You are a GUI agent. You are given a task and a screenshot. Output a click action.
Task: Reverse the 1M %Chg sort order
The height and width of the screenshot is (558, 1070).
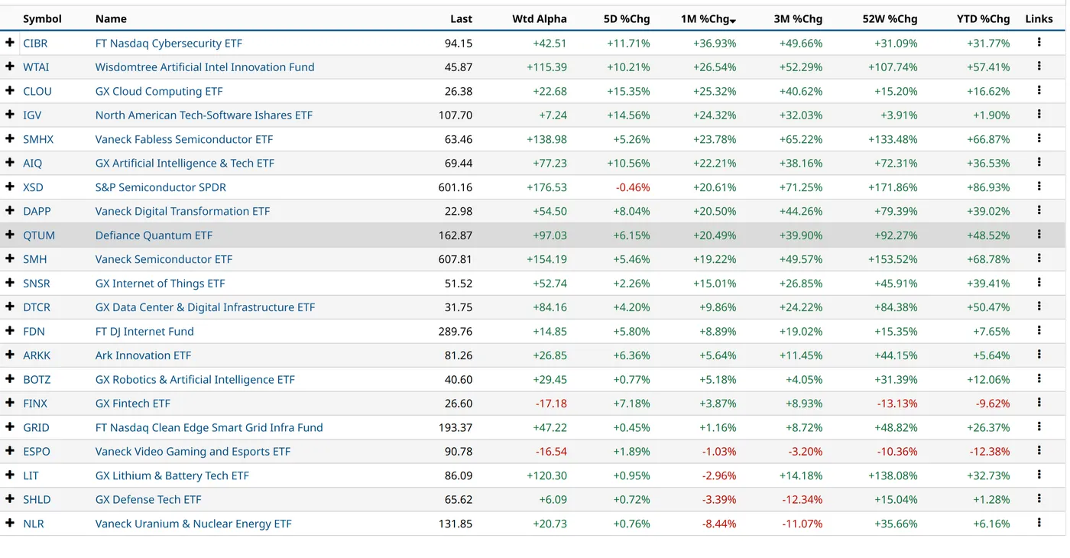click(x=708, y=18)
